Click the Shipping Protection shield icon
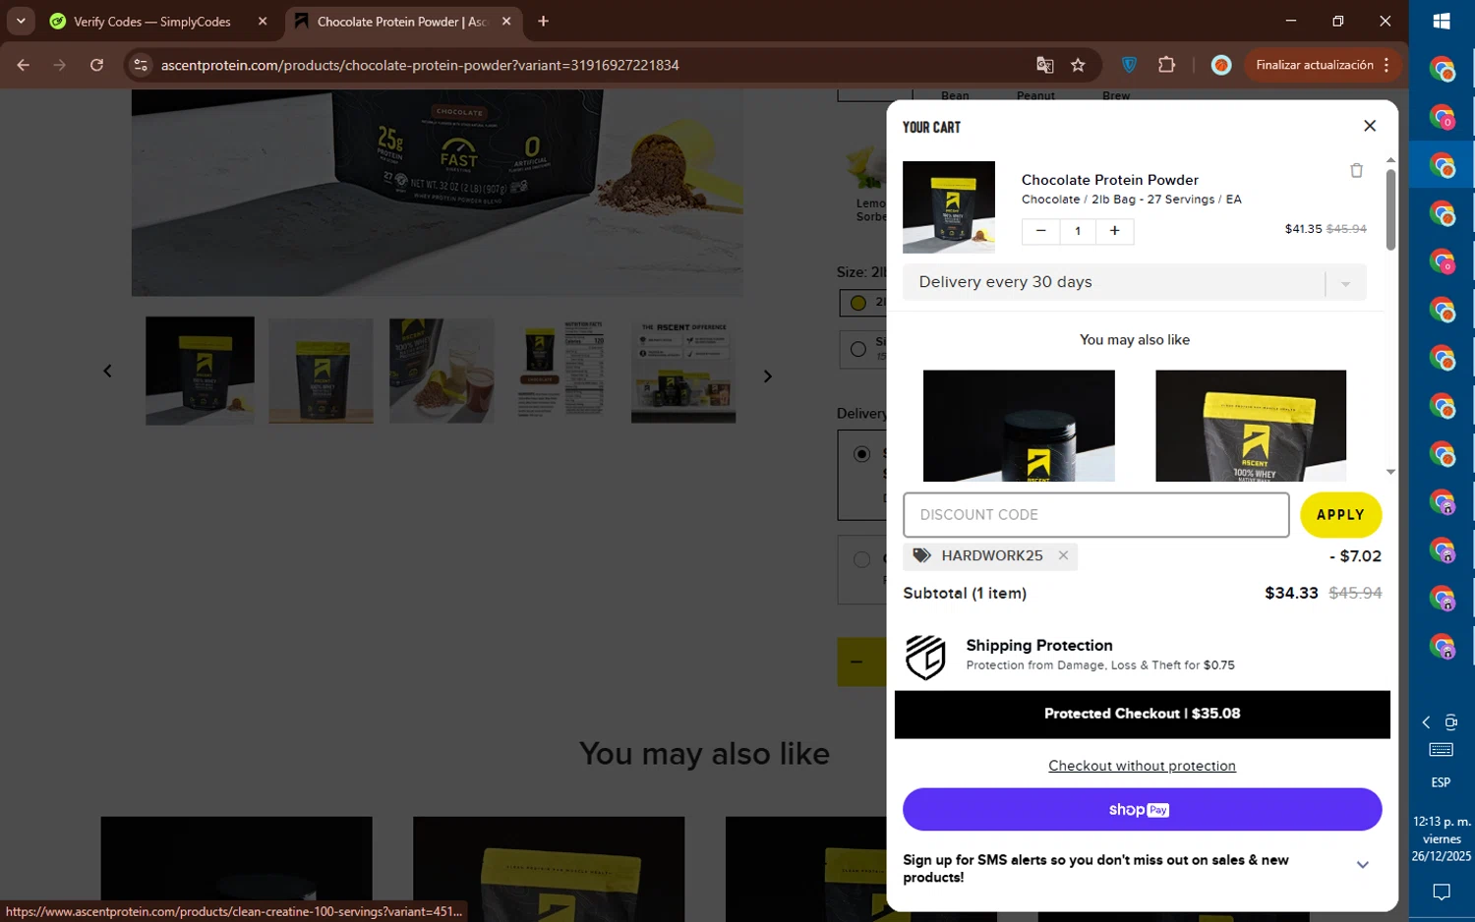Screen dimensions: 1475x922 click(925, 657)
